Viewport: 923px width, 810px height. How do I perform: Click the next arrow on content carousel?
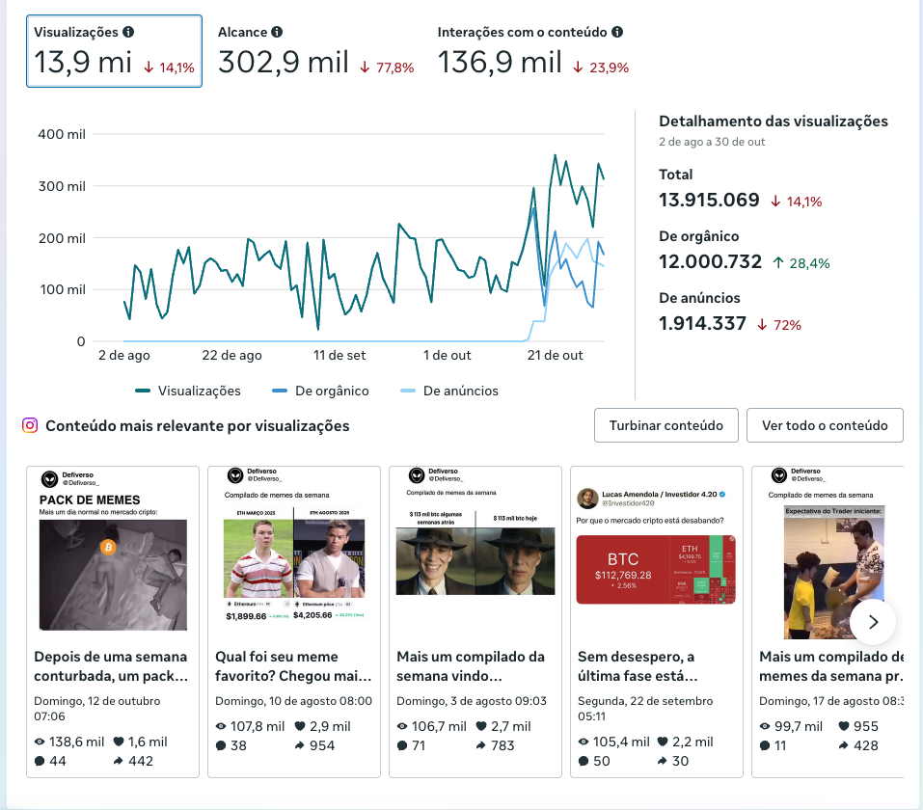pos(873,622)
